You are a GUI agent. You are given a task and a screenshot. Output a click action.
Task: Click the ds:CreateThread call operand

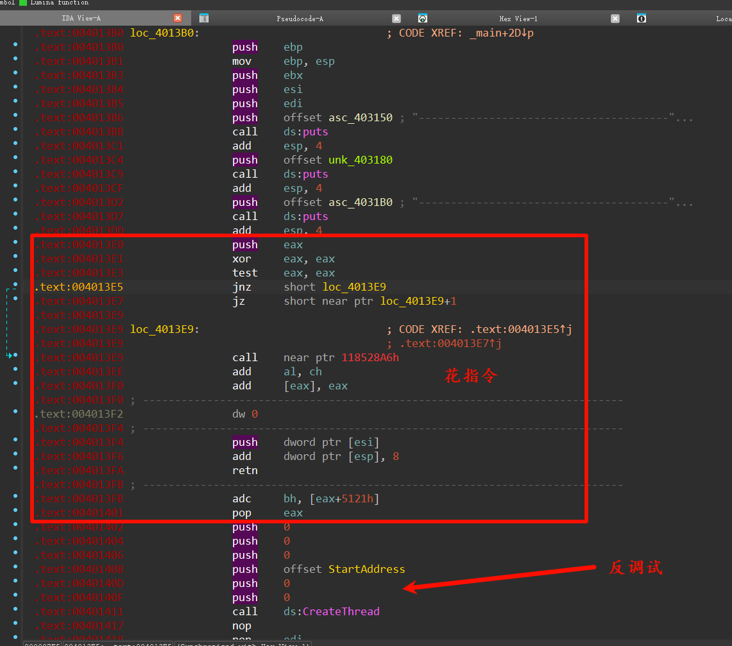[332, 611]
